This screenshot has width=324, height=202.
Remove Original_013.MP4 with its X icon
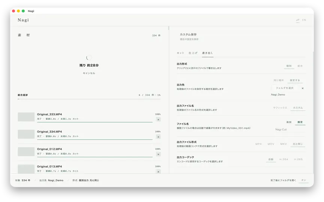(x=158, y=172)
